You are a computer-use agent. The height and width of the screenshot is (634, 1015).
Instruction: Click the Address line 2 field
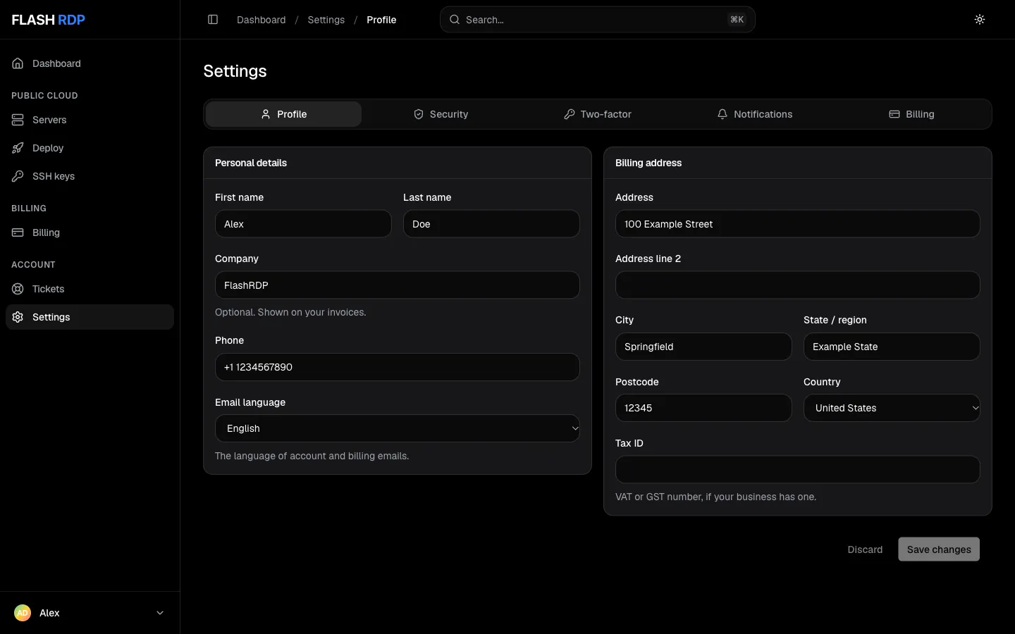tap(798, 285)
